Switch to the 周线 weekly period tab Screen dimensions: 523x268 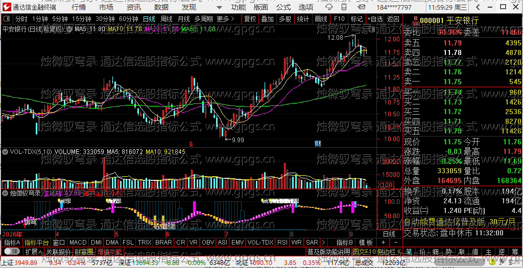[166, 19]
